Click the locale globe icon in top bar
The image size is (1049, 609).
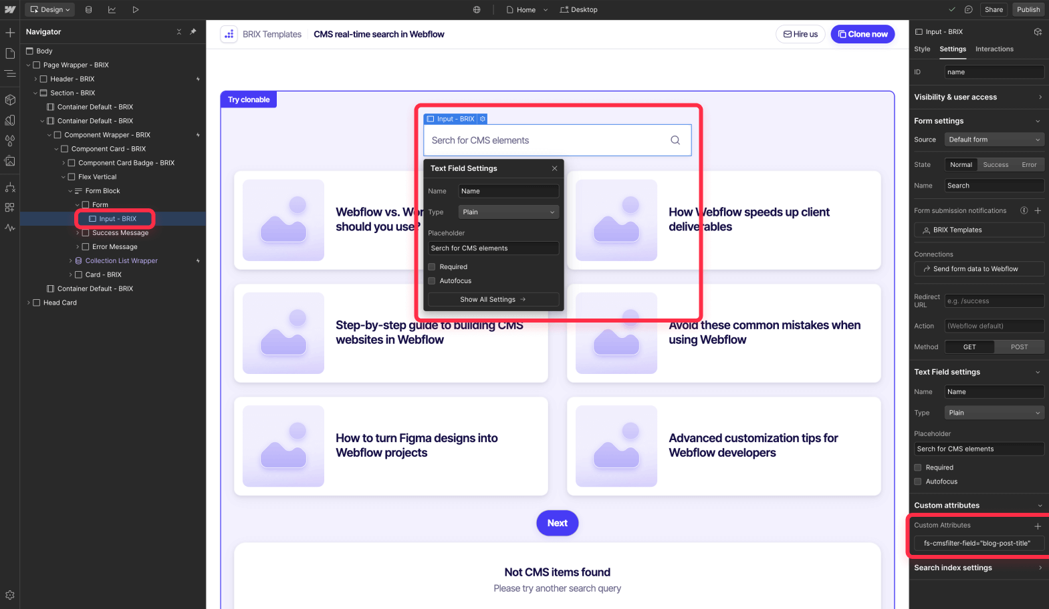(477, 9)
